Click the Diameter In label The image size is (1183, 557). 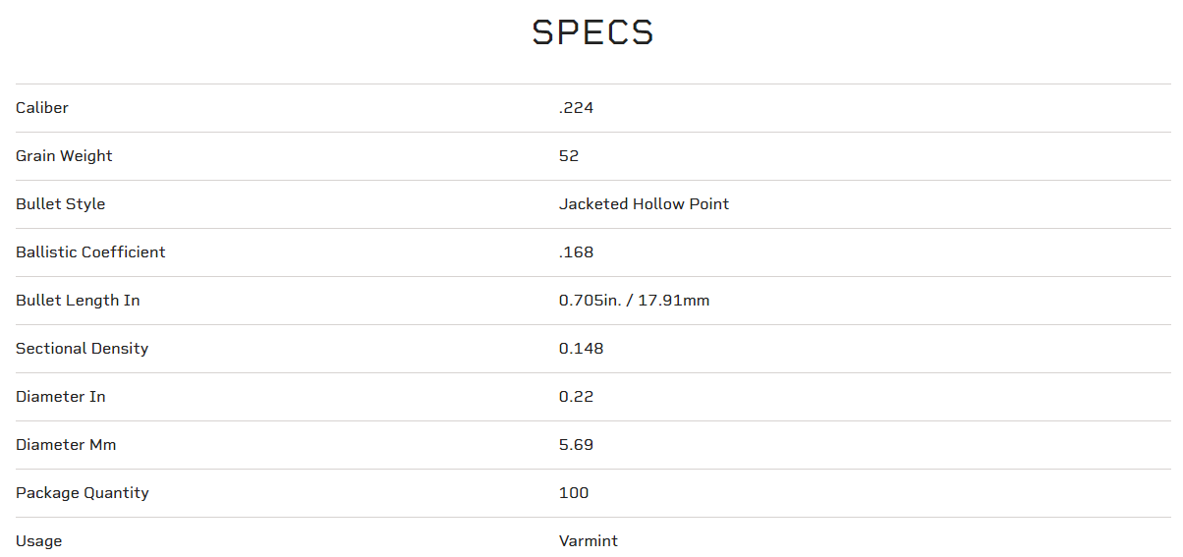coord(60,397)
